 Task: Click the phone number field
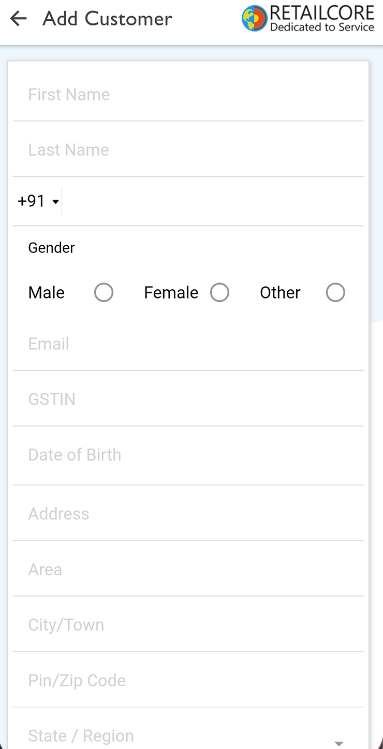click(213, 201)
